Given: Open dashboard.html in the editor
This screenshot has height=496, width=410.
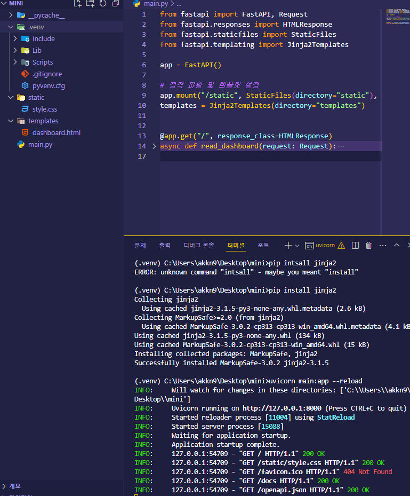Looking at the screenshot, I should click(x=57, y=132).
